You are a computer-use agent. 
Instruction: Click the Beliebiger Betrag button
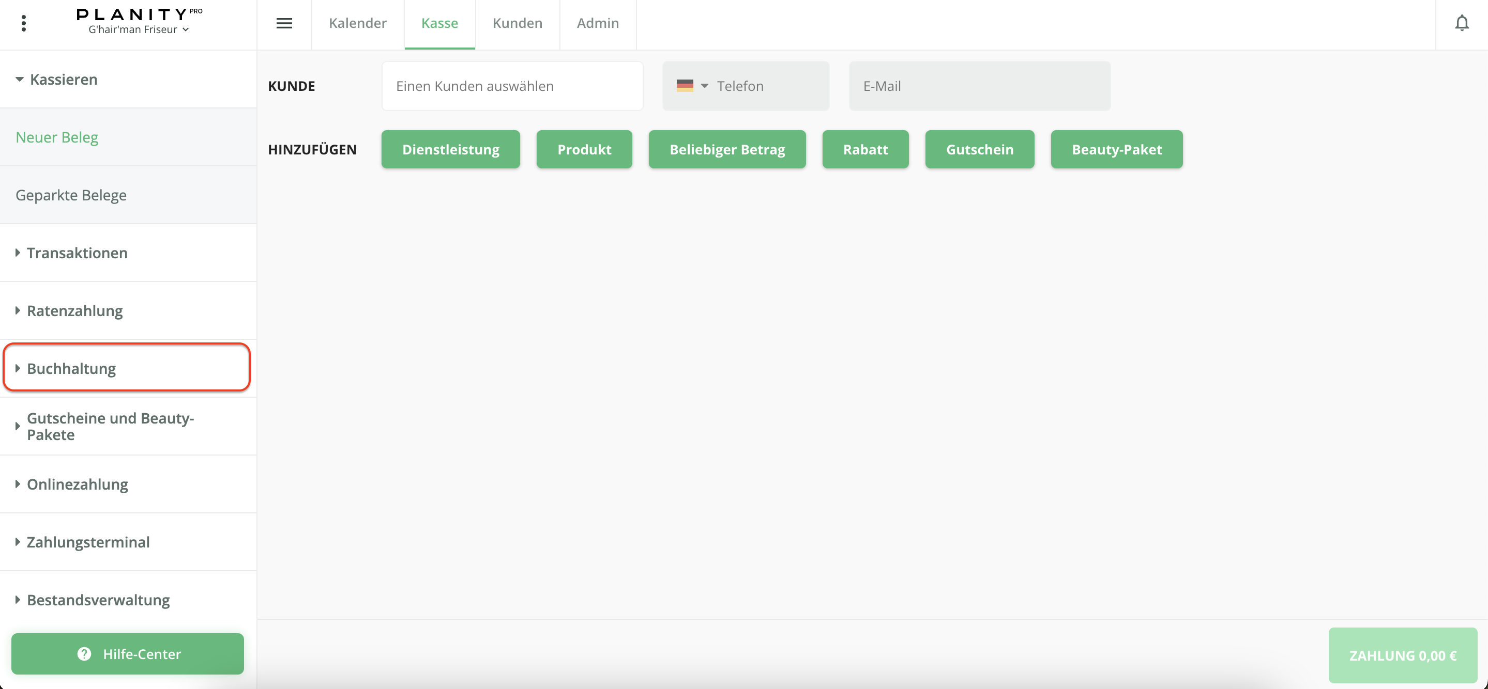click(726, 149)
